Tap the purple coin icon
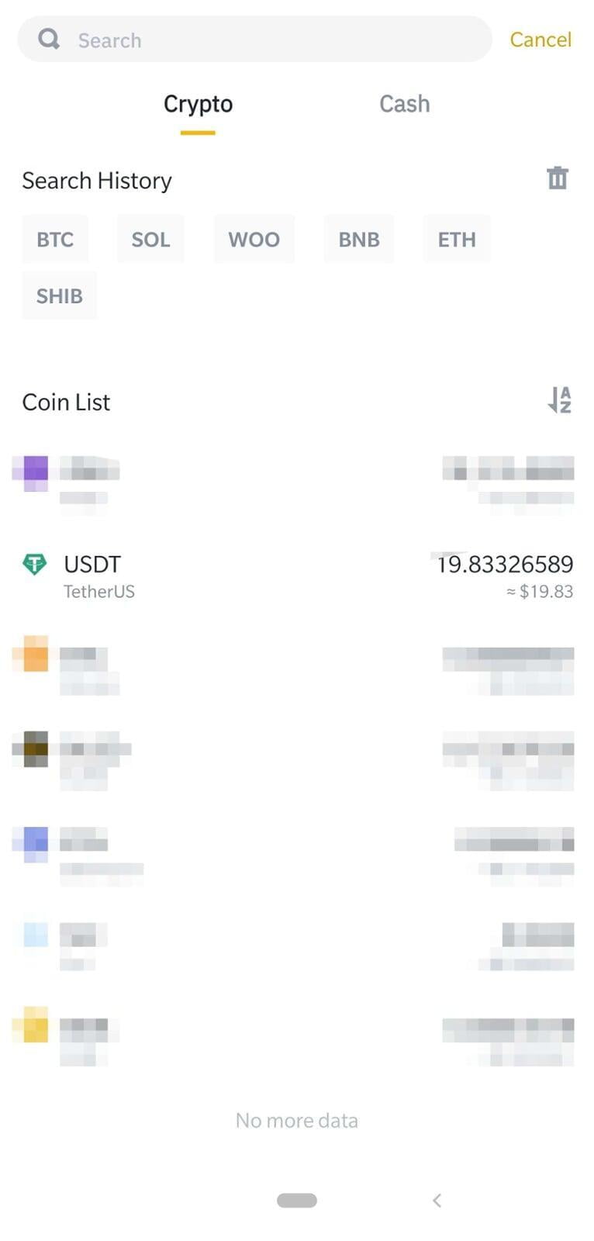Screen dimensions: 594x1241 pyautogui.click(x=33, y=472)
